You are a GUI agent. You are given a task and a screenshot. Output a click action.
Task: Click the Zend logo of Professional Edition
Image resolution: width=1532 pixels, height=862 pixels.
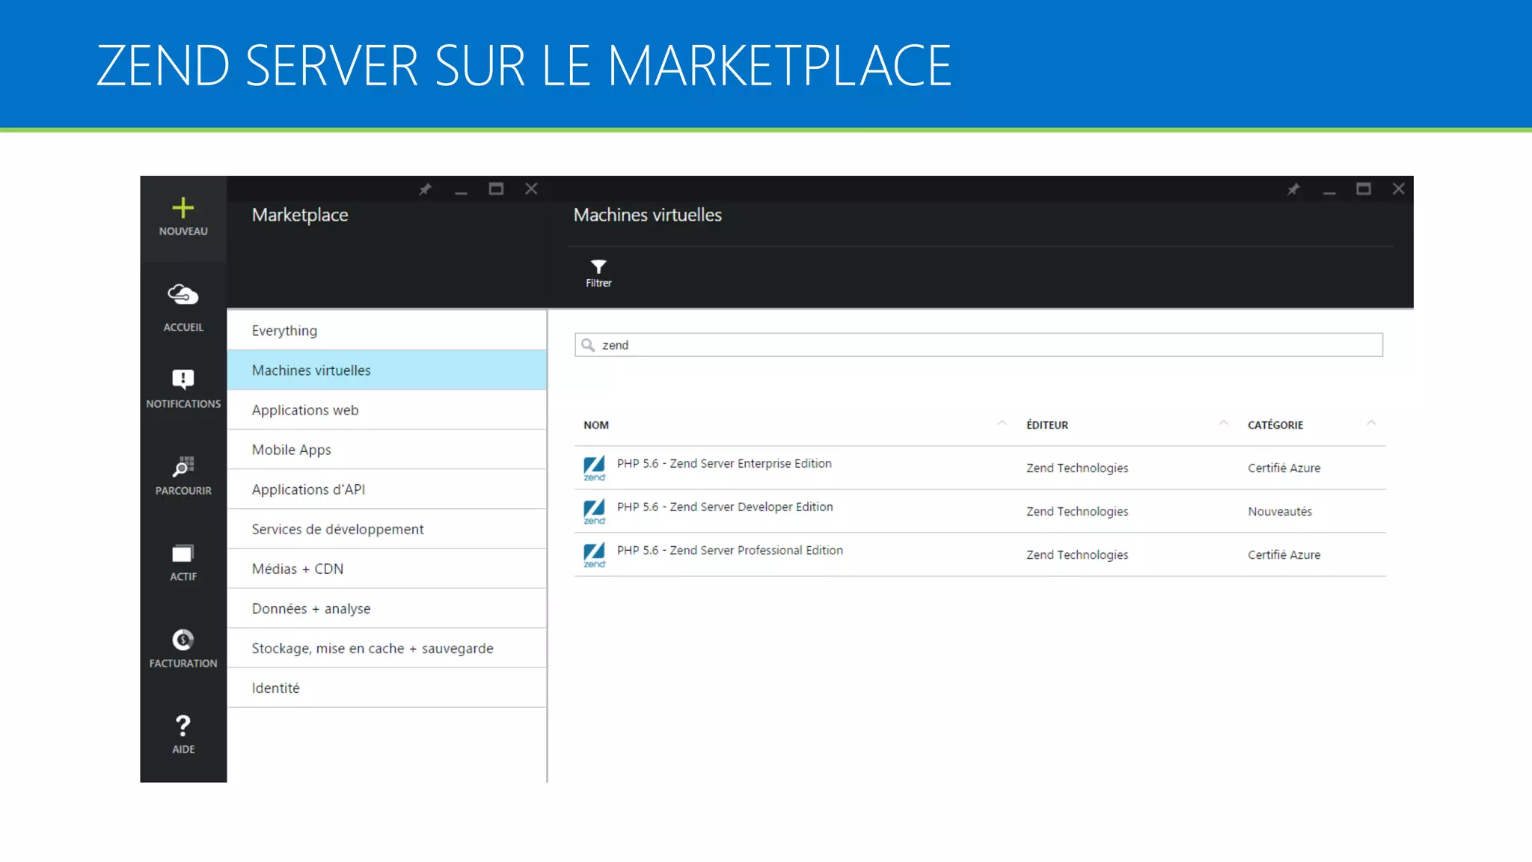coord(595,554)
